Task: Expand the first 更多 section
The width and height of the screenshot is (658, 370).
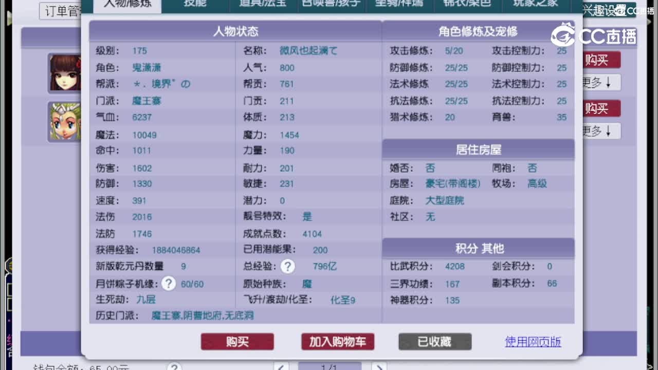Action: click(x=600, y=82)
